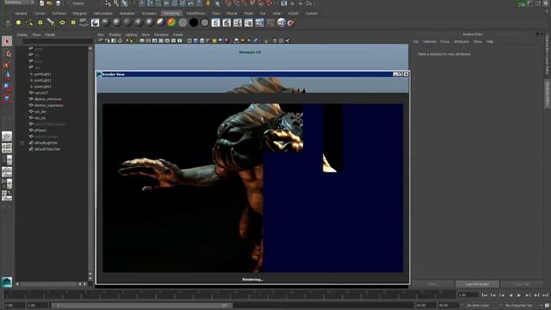Click the red target shelf icon

coord(291,23)
